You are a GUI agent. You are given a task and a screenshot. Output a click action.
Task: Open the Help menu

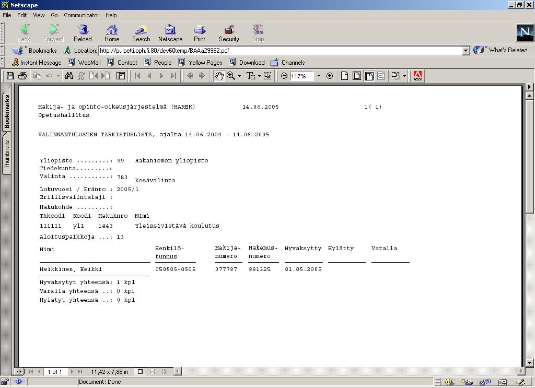(111, 15)
